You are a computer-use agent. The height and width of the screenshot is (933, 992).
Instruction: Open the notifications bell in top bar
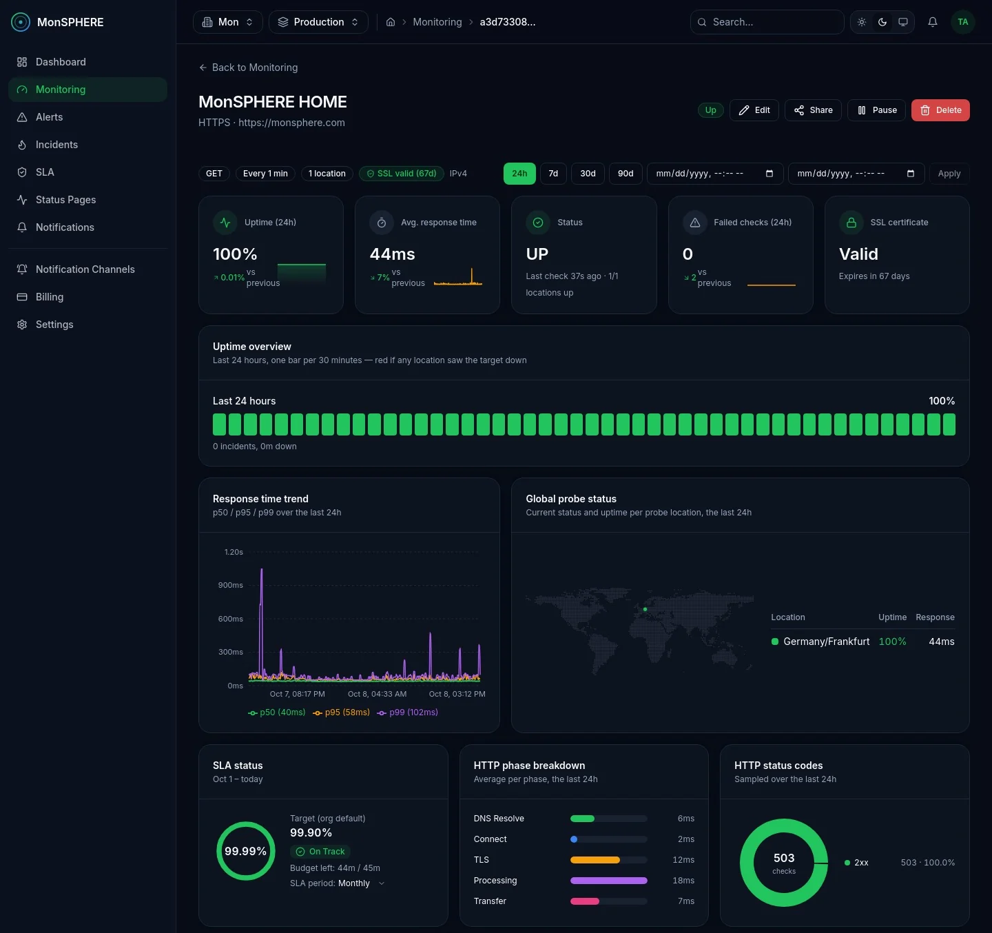[933, 22]
